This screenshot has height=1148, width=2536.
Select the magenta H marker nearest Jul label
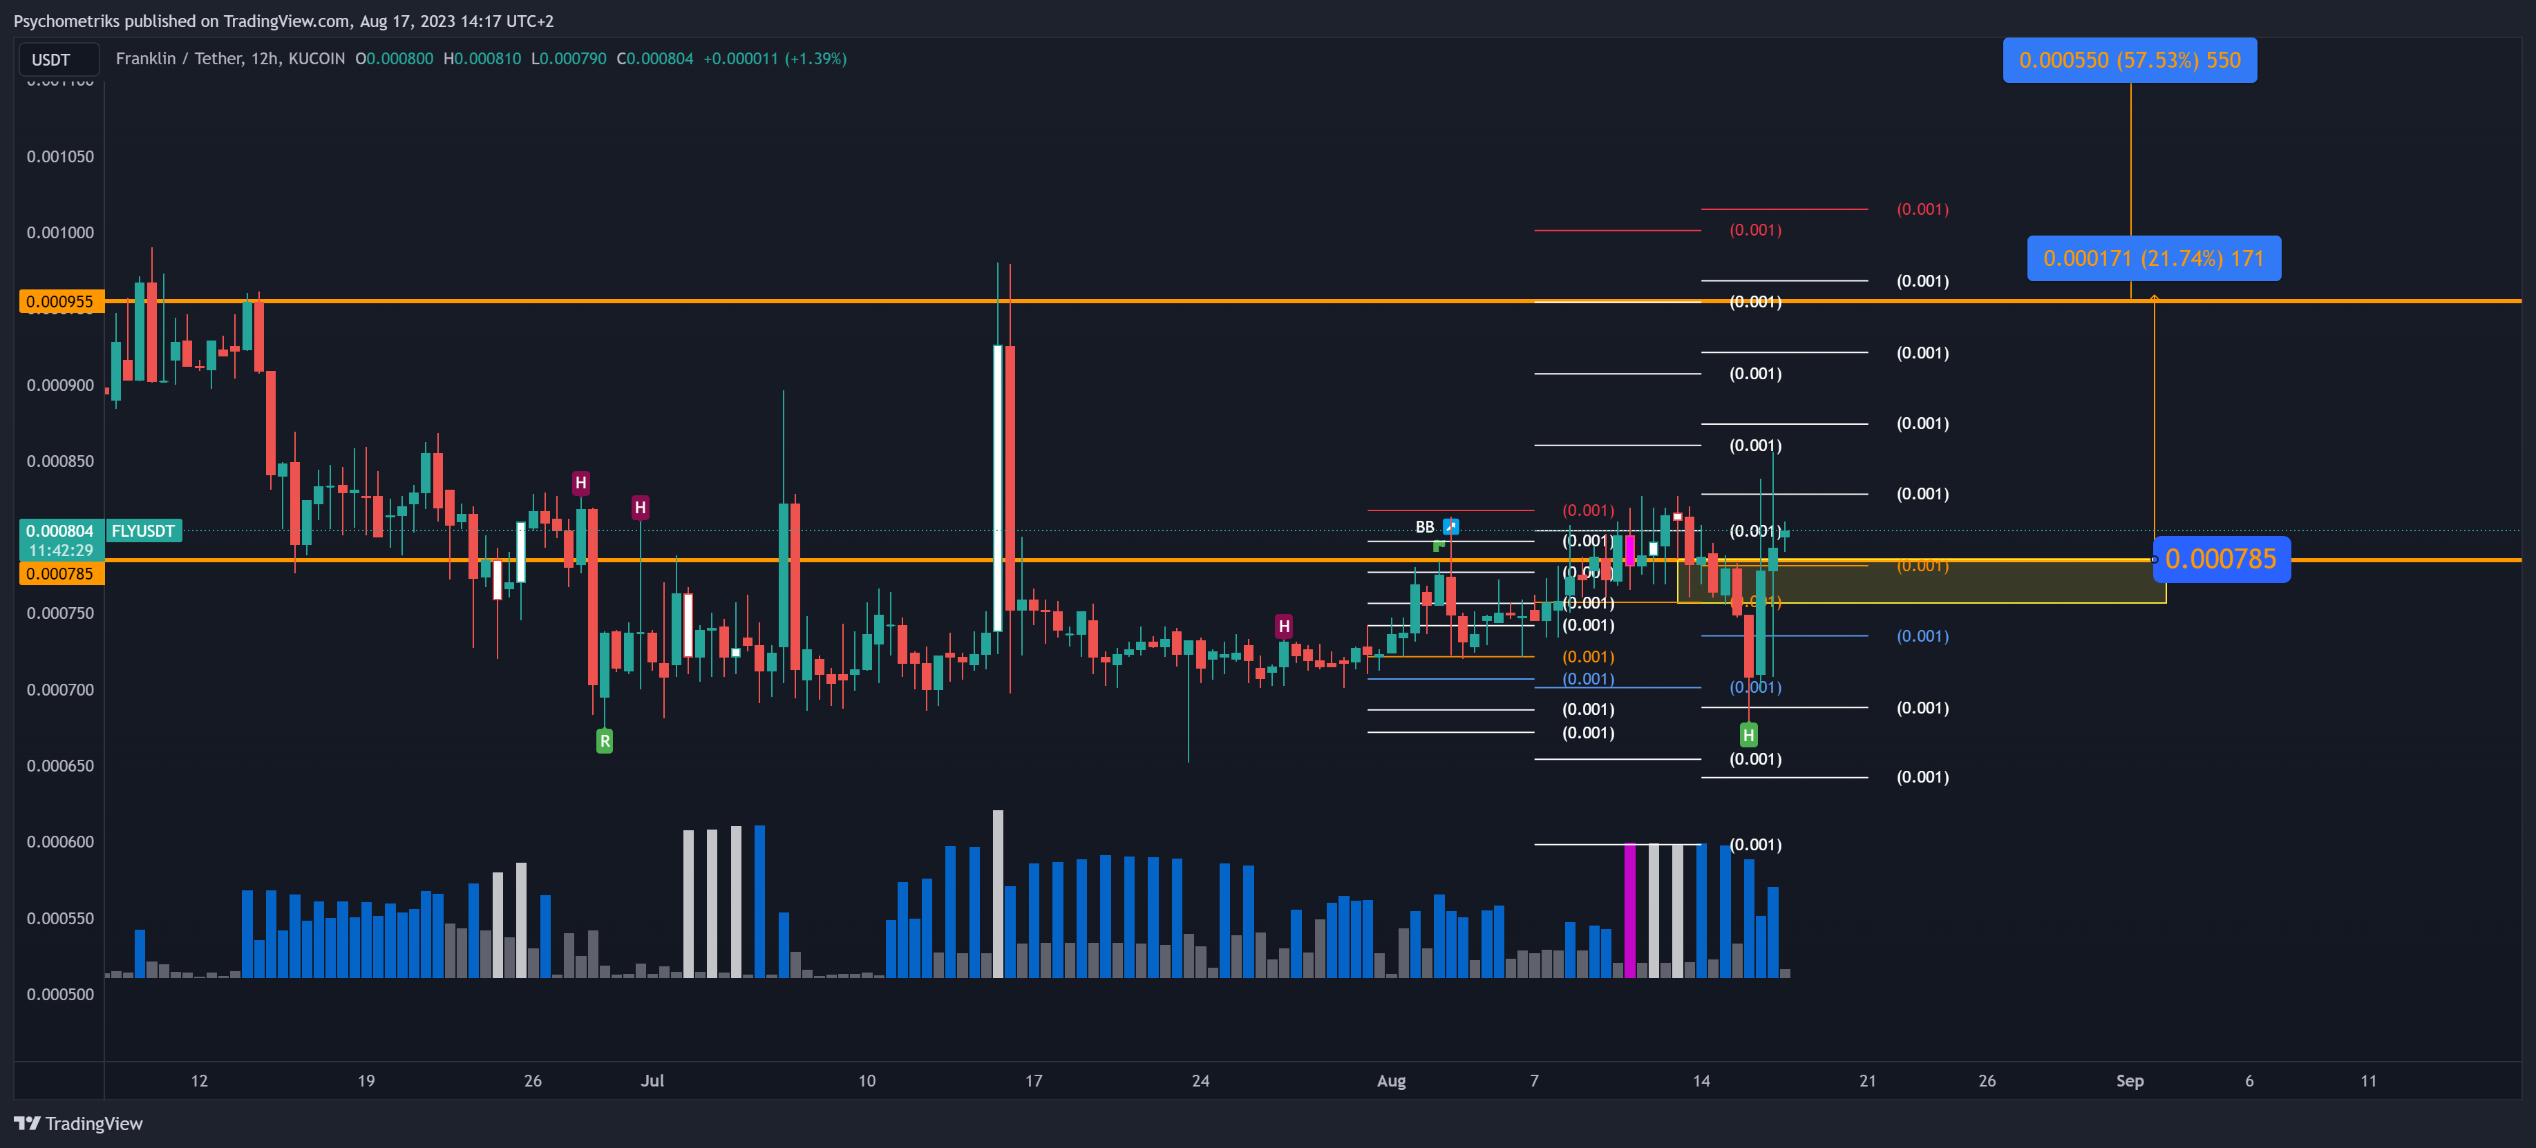tap(640, 508)
